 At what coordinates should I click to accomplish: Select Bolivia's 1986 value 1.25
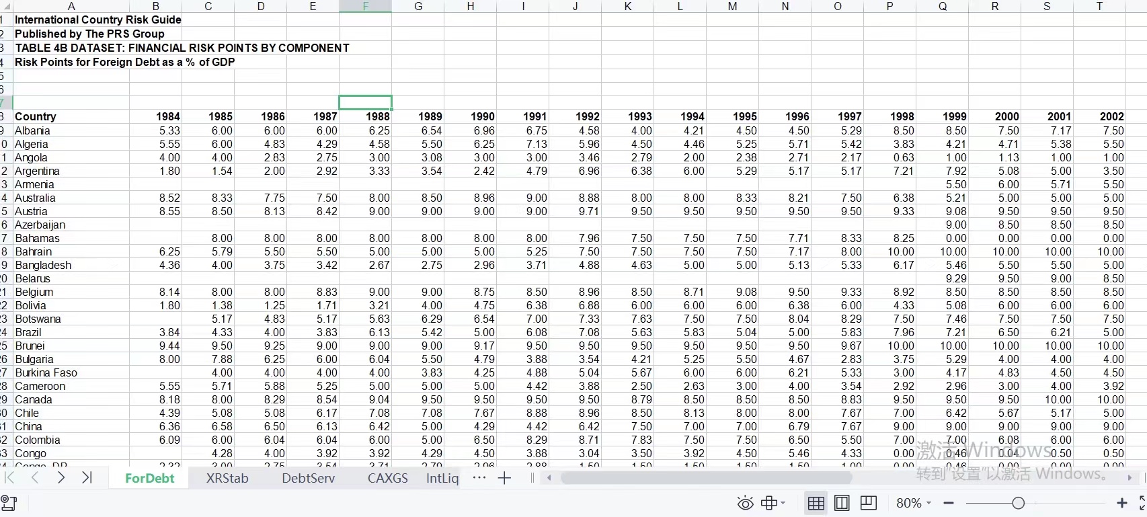[x=260, y=305]
